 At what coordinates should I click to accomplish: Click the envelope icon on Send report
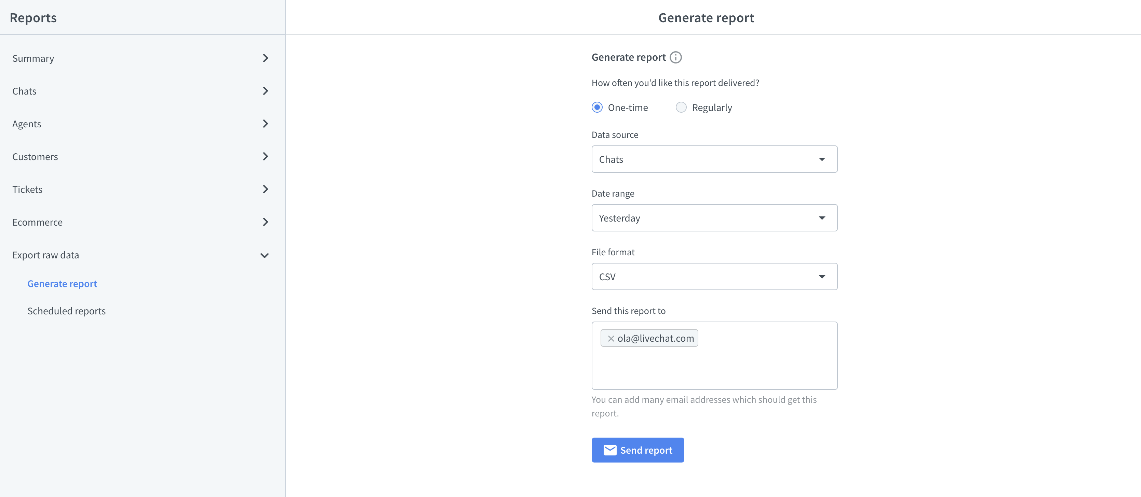[610, 450]
